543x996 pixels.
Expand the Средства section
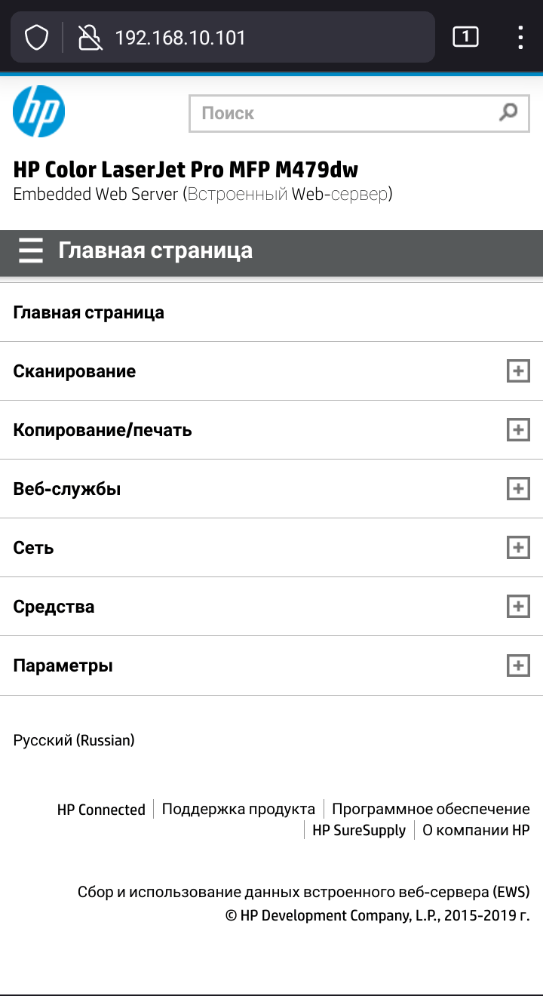tap(517, 607)
